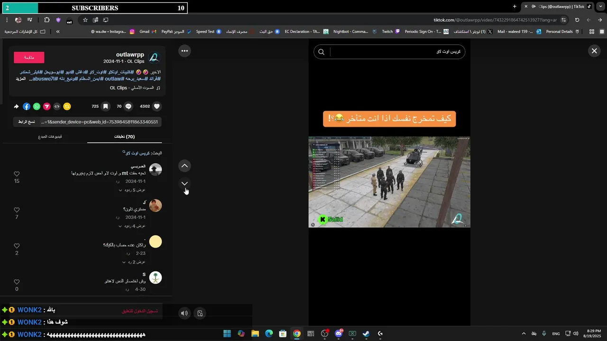Open more share options arrow icon
This screenshot has height=341, width=607.
coord(17,107)
